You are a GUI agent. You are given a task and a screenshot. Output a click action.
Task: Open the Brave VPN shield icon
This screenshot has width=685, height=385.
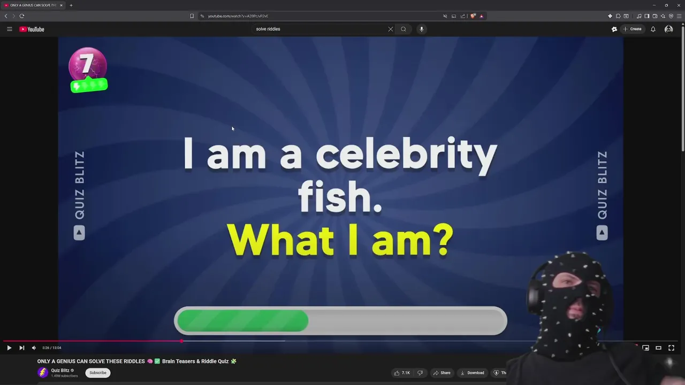(671, 16)
